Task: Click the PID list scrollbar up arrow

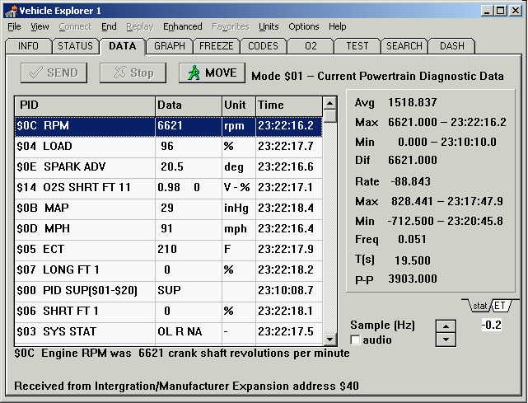Action: [x=330, y=103]
